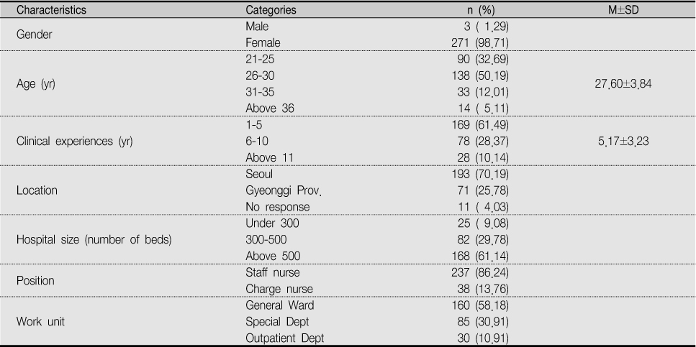
Task: Select the No response category
Action: [x=277, y=207]
